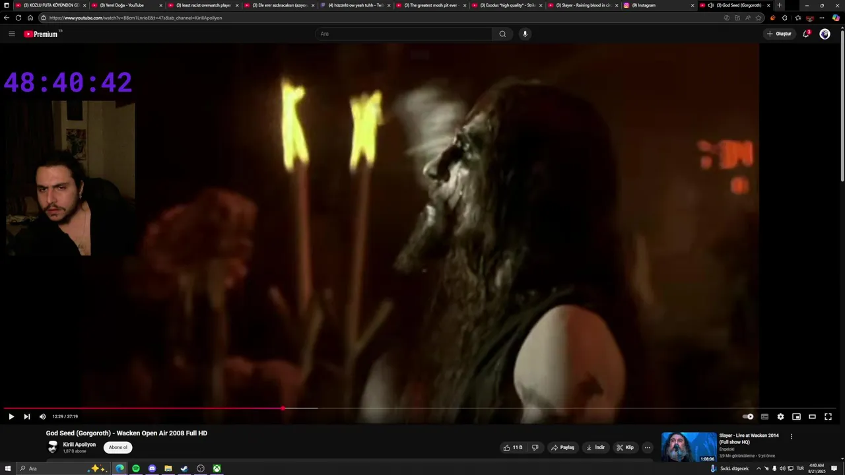Start voice search with the microphone
The width and height of the screenshot is (845, 475).
(x=525, y=34)
